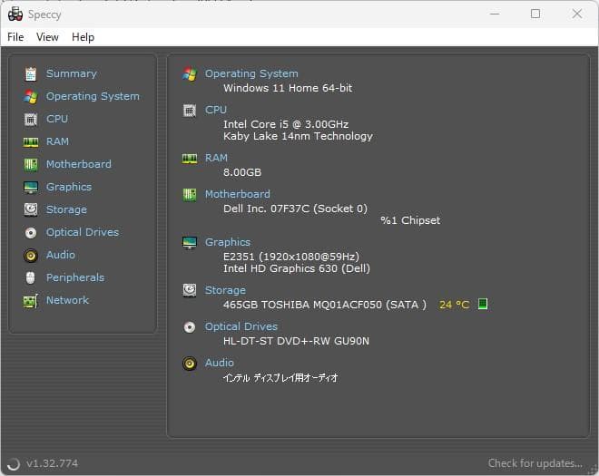
Task: Click 'Intel Core i5 @ 3.00GHz' text
Action: click(286, 124)
